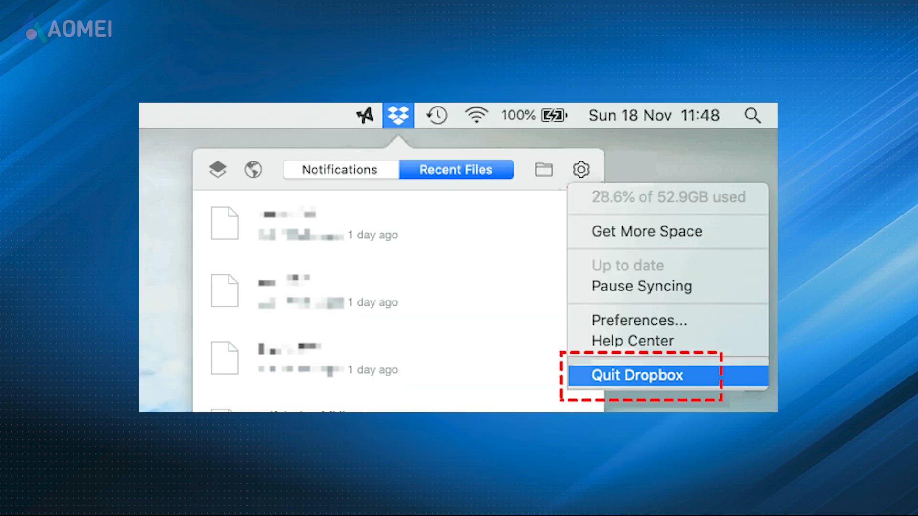
Task: Open Preferences... from the menu
Action: click(668, 320)
